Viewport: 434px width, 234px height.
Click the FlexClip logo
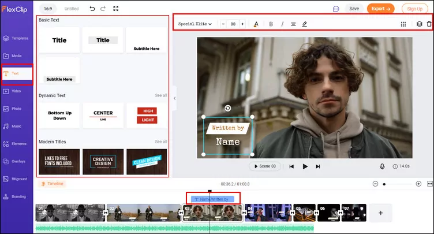(14, 9)
